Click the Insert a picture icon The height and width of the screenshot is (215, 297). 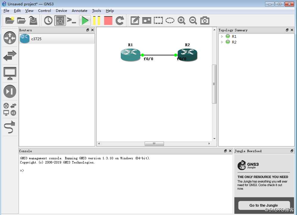(x=147, y=21)
